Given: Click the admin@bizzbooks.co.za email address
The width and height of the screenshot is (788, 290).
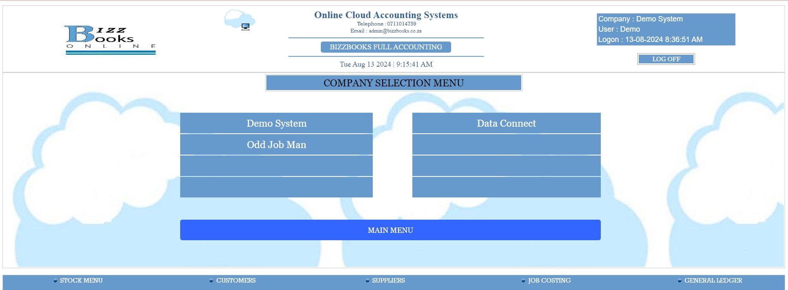Looking at the screenshot, I should click(395, 31).
